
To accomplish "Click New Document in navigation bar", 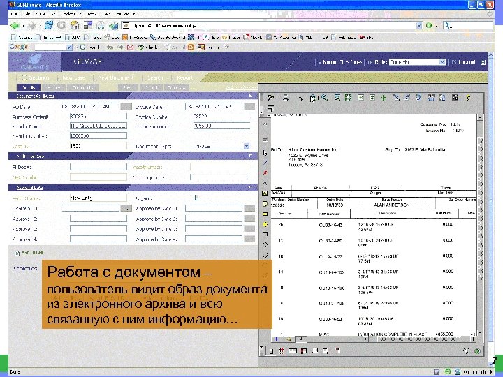I will [116, 77].
